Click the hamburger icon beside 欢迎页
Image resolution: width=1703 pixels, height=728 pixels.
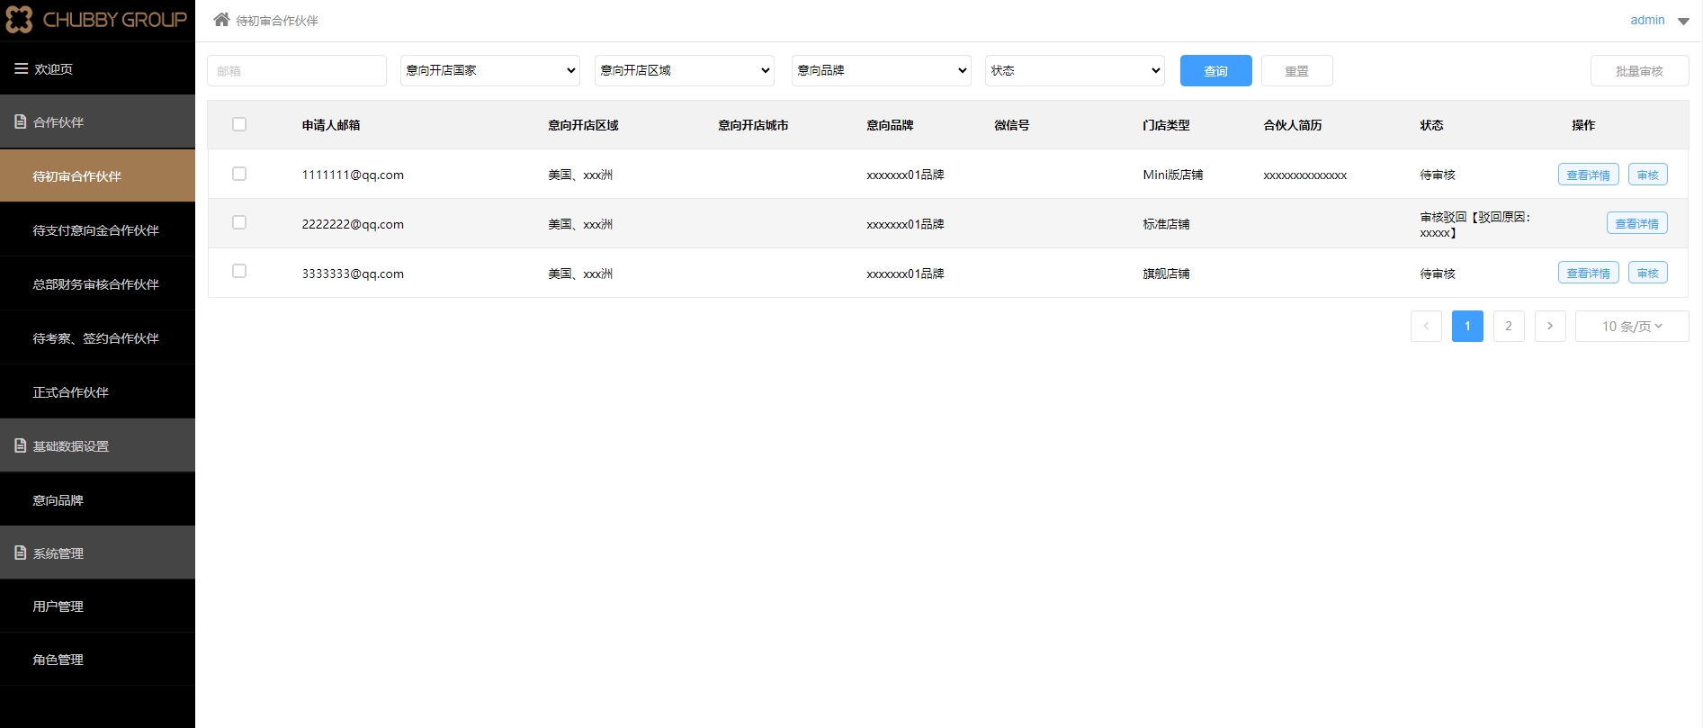point(21,68)
